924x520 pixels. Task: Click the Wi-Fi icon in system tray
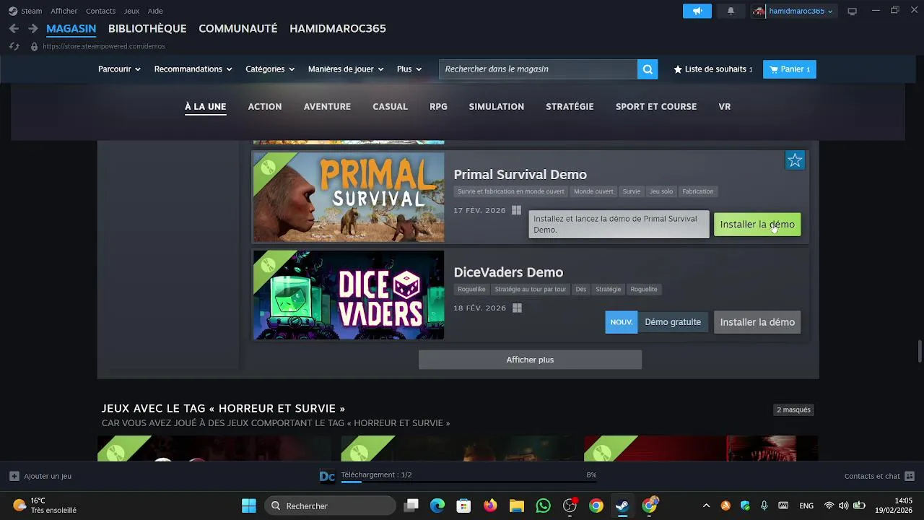coord(829,506)
